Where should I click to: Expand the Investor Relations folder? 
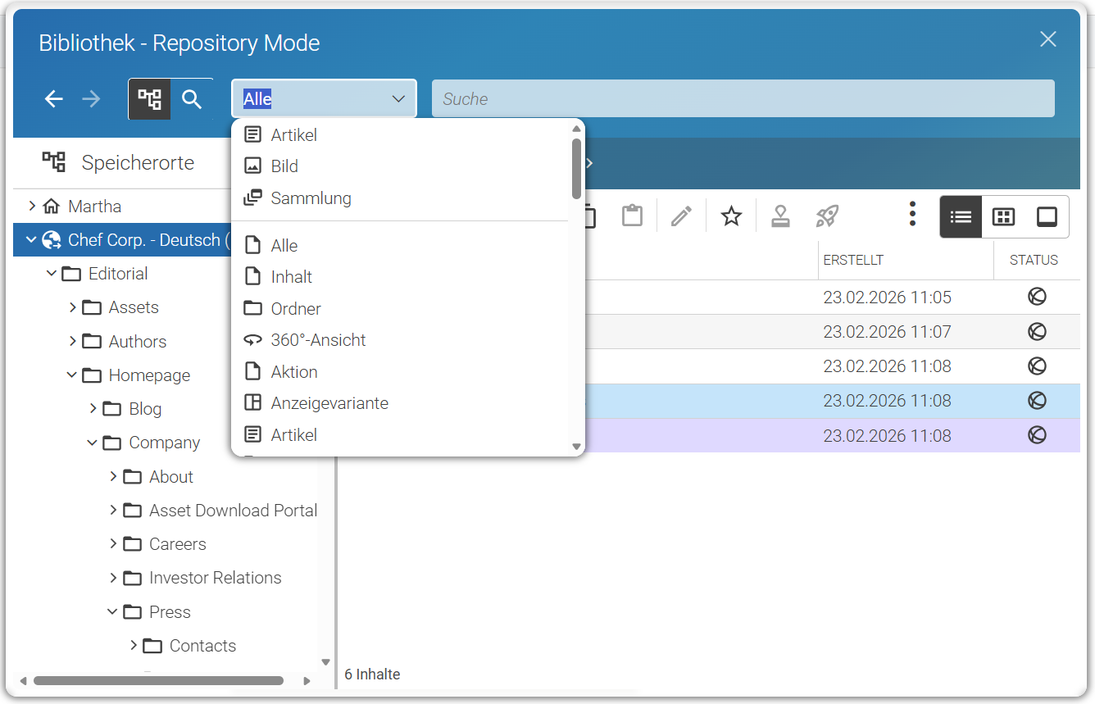click(x=113, y=578)
